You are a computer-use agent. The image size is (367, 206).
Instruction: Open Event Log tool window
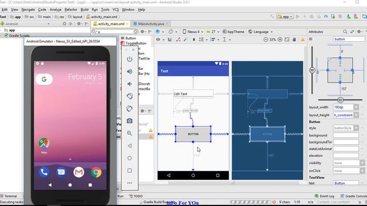pyautogui.click(x=325, y=196)
